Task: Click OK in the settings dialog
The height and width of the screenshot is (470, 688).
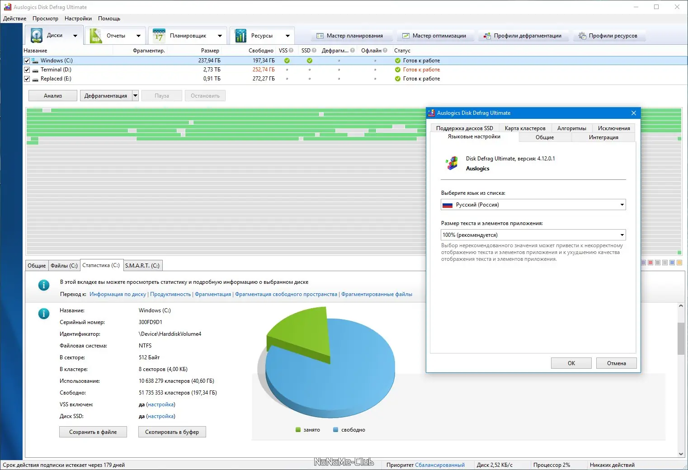Action: [x=571, y=363]
